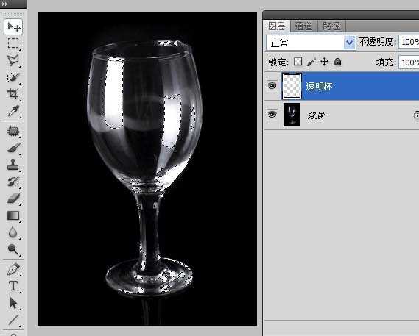Activate the Horizontal Type tool

(x=13, y=286)
